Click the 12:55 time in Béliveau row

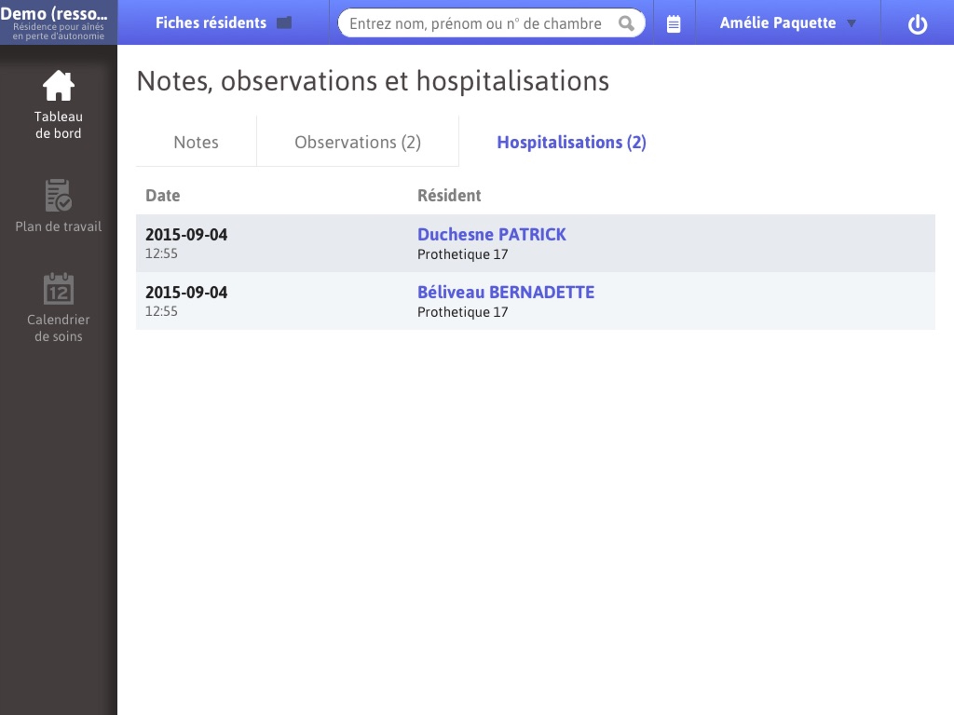point(161,311)
